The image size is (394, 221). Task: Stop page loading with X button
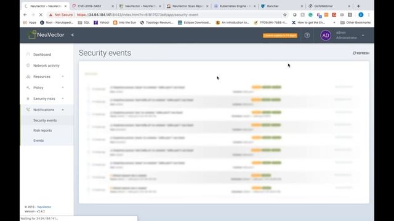pos(41,15)
